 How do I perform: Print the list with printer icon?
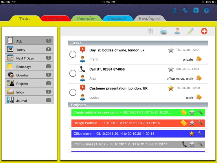click(164, 31)
